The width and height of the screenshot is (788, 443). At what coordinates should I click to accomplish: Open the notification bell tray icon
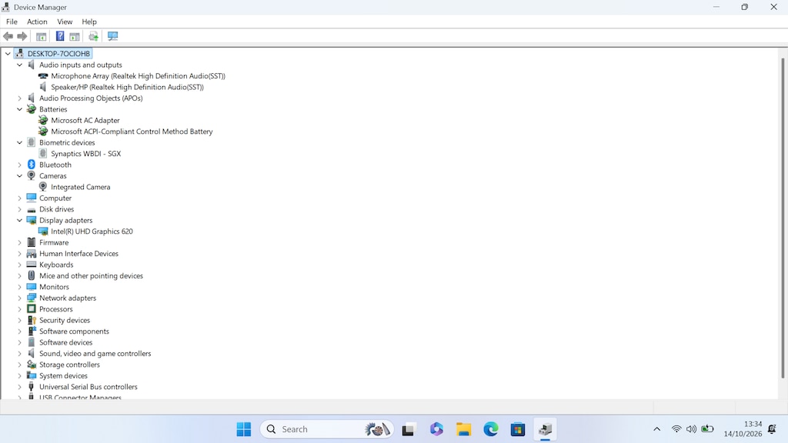click(773, 429)
